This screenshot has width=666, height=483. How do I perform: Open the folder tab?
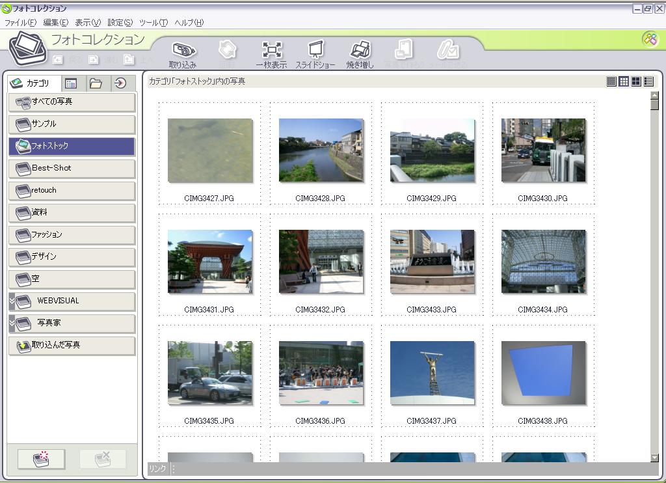tap(96, 83)
